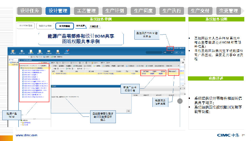Go to the 生产计划 stage tab
251x141 pixels.
tap(115, 11)
